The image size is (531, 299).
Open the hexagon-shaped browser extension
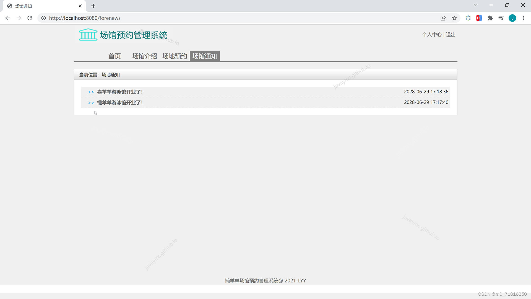pyautogui.click(x=468, y=18)
